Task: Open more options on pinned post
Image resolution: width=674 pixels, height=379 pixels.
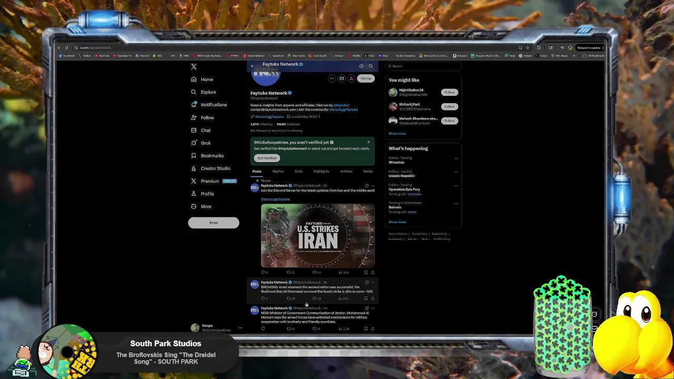Action: [373, 186]
